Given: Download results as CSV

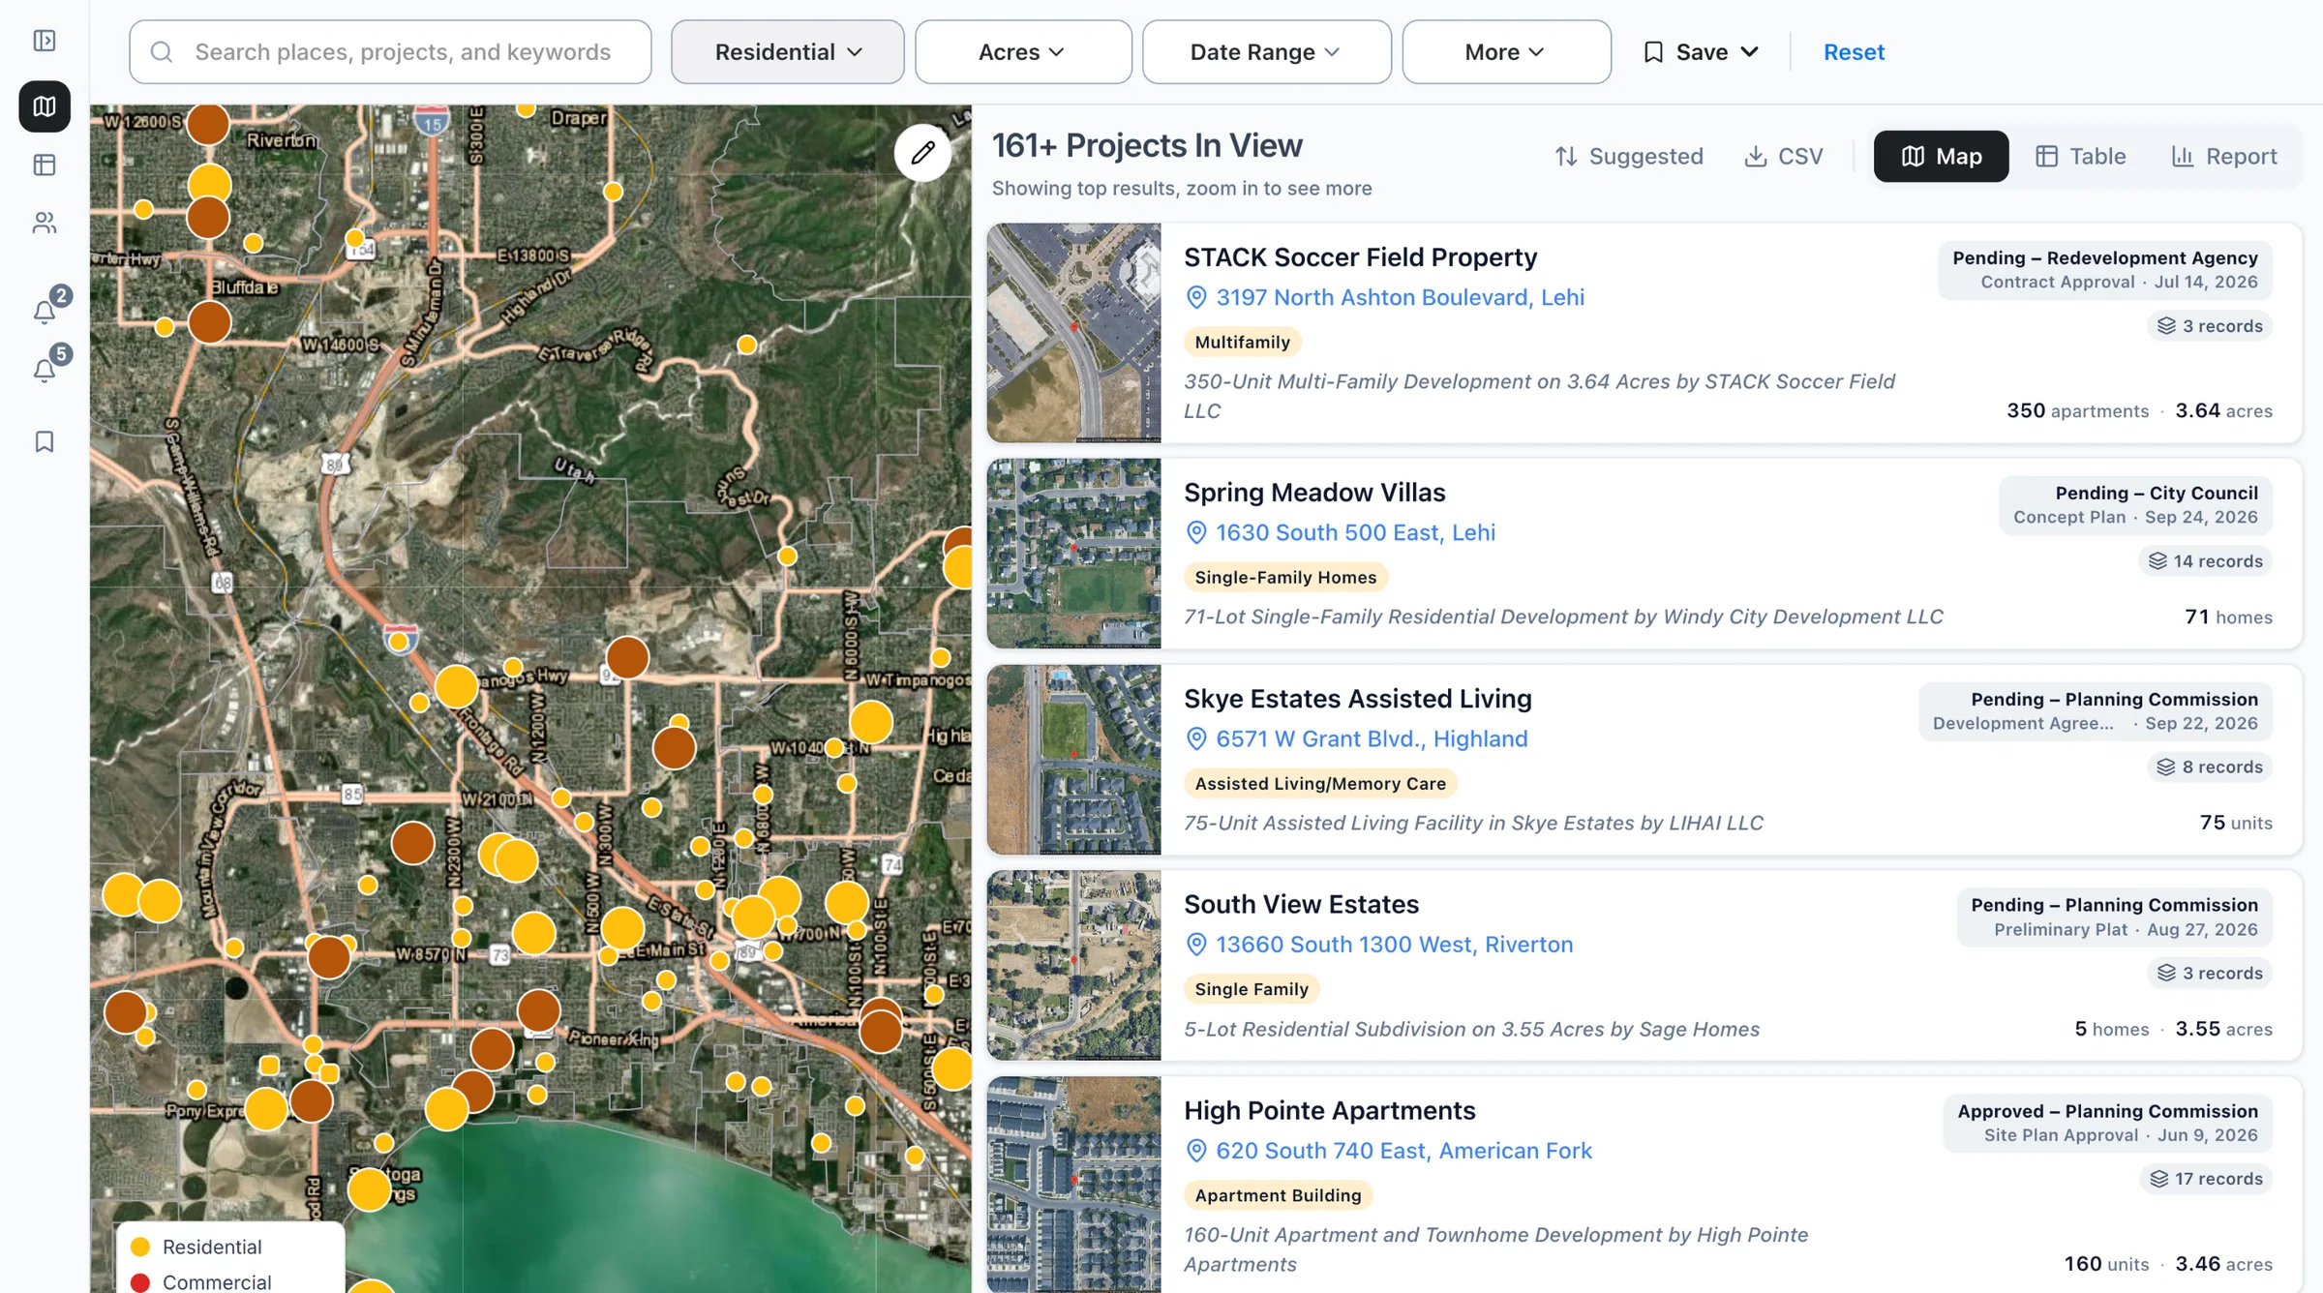Looking at the screenshot, I should tap(1783, 156).
